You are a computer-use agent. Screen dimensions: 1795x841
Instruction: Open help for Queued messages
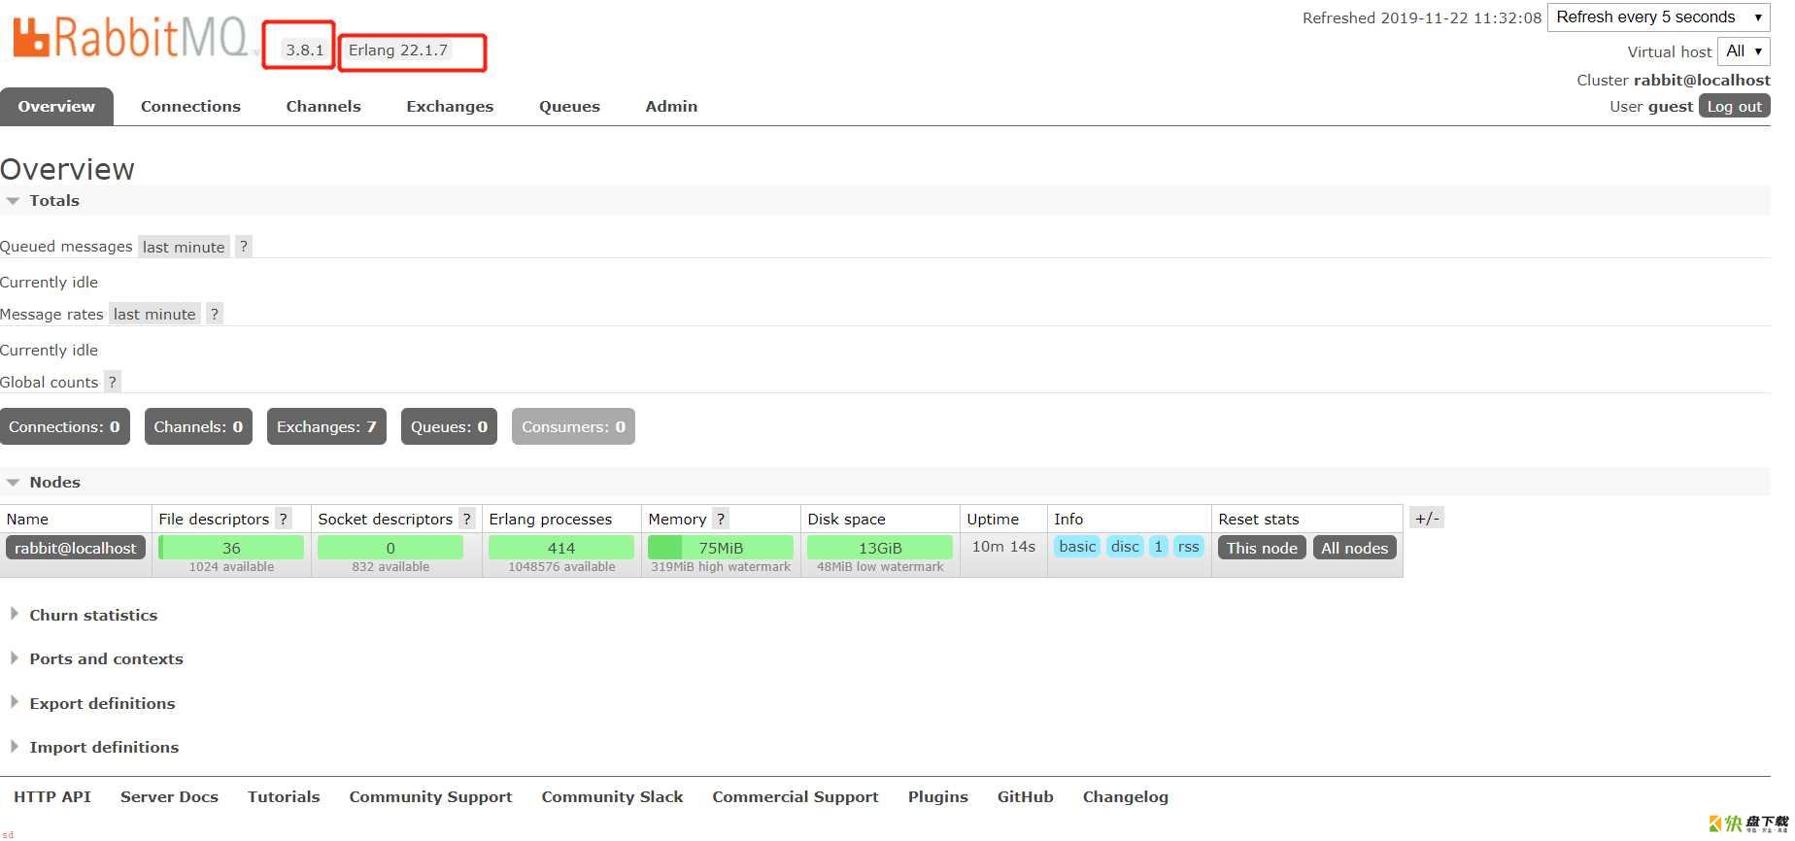coord(244,247)
